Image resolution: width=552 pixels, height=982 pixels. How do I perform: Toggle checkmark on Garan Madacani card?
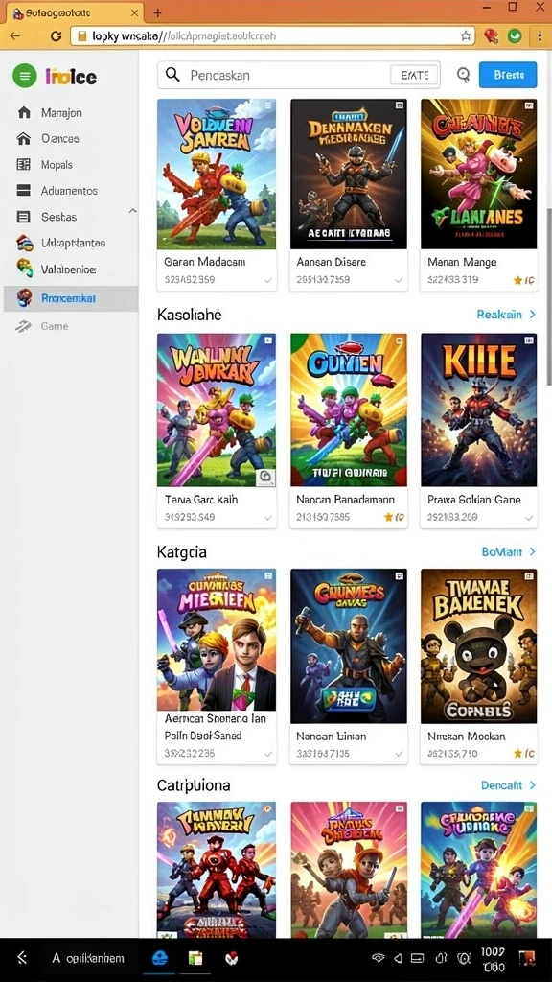268,280
